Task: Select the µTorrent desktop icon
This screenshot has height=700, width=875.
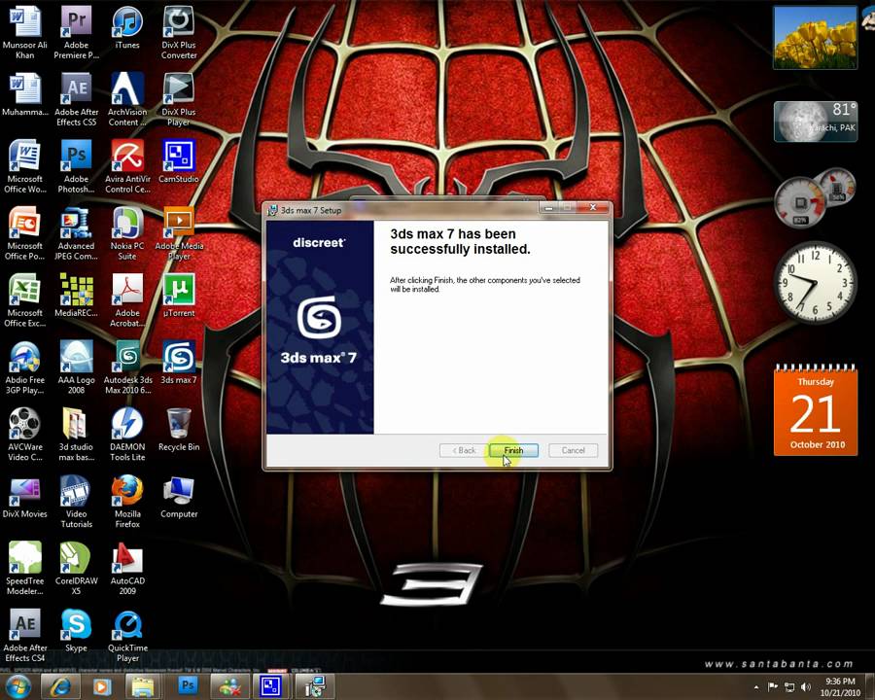Action: pyautogui.click(x=179, y=296)
